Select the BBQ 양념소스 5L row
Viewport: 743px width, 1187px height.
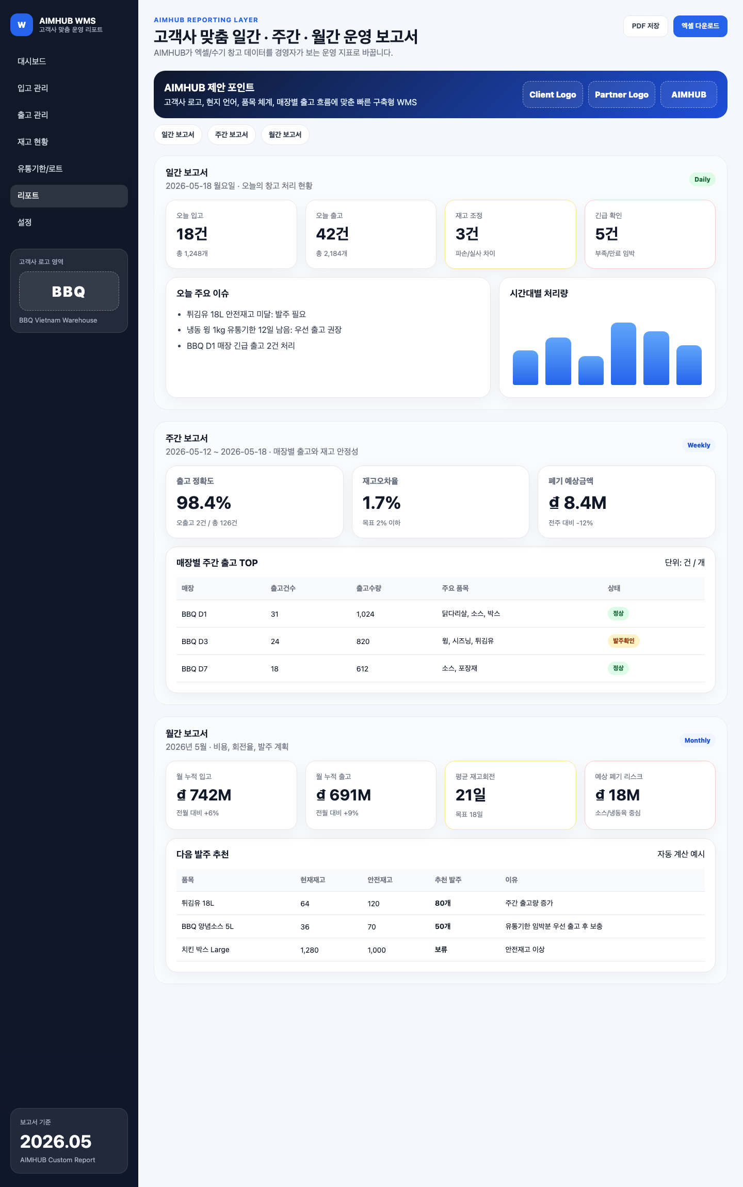441,926
